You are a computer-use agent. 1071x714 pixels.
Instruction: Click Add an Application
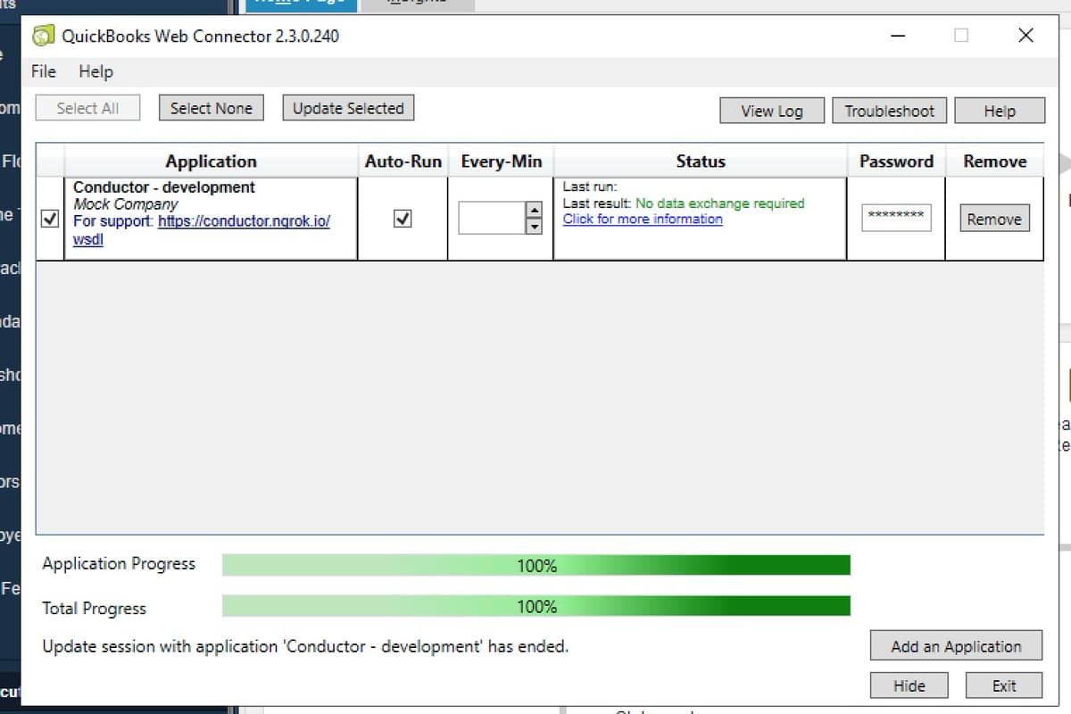(x=955, y=646)
